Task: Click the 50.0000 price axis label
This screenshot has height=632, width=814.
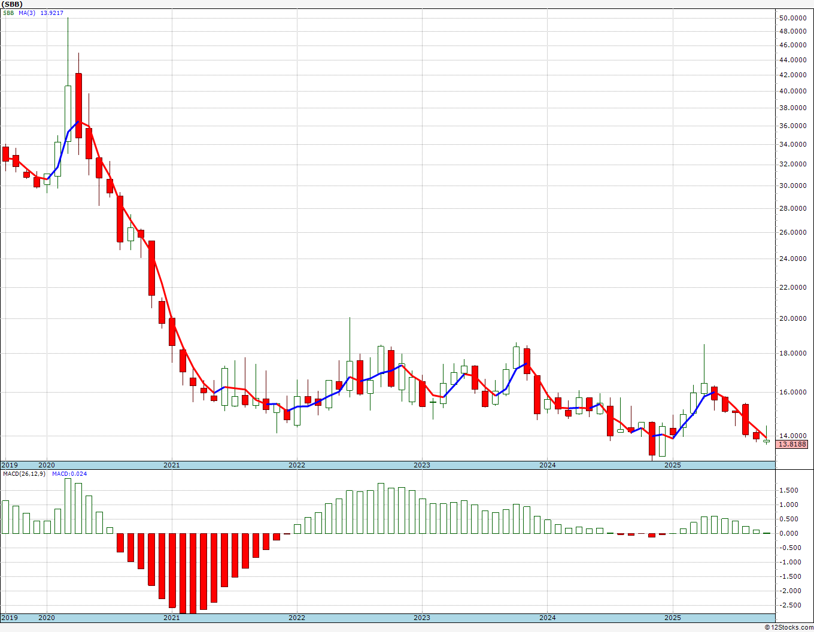Action: click(792, 18)
